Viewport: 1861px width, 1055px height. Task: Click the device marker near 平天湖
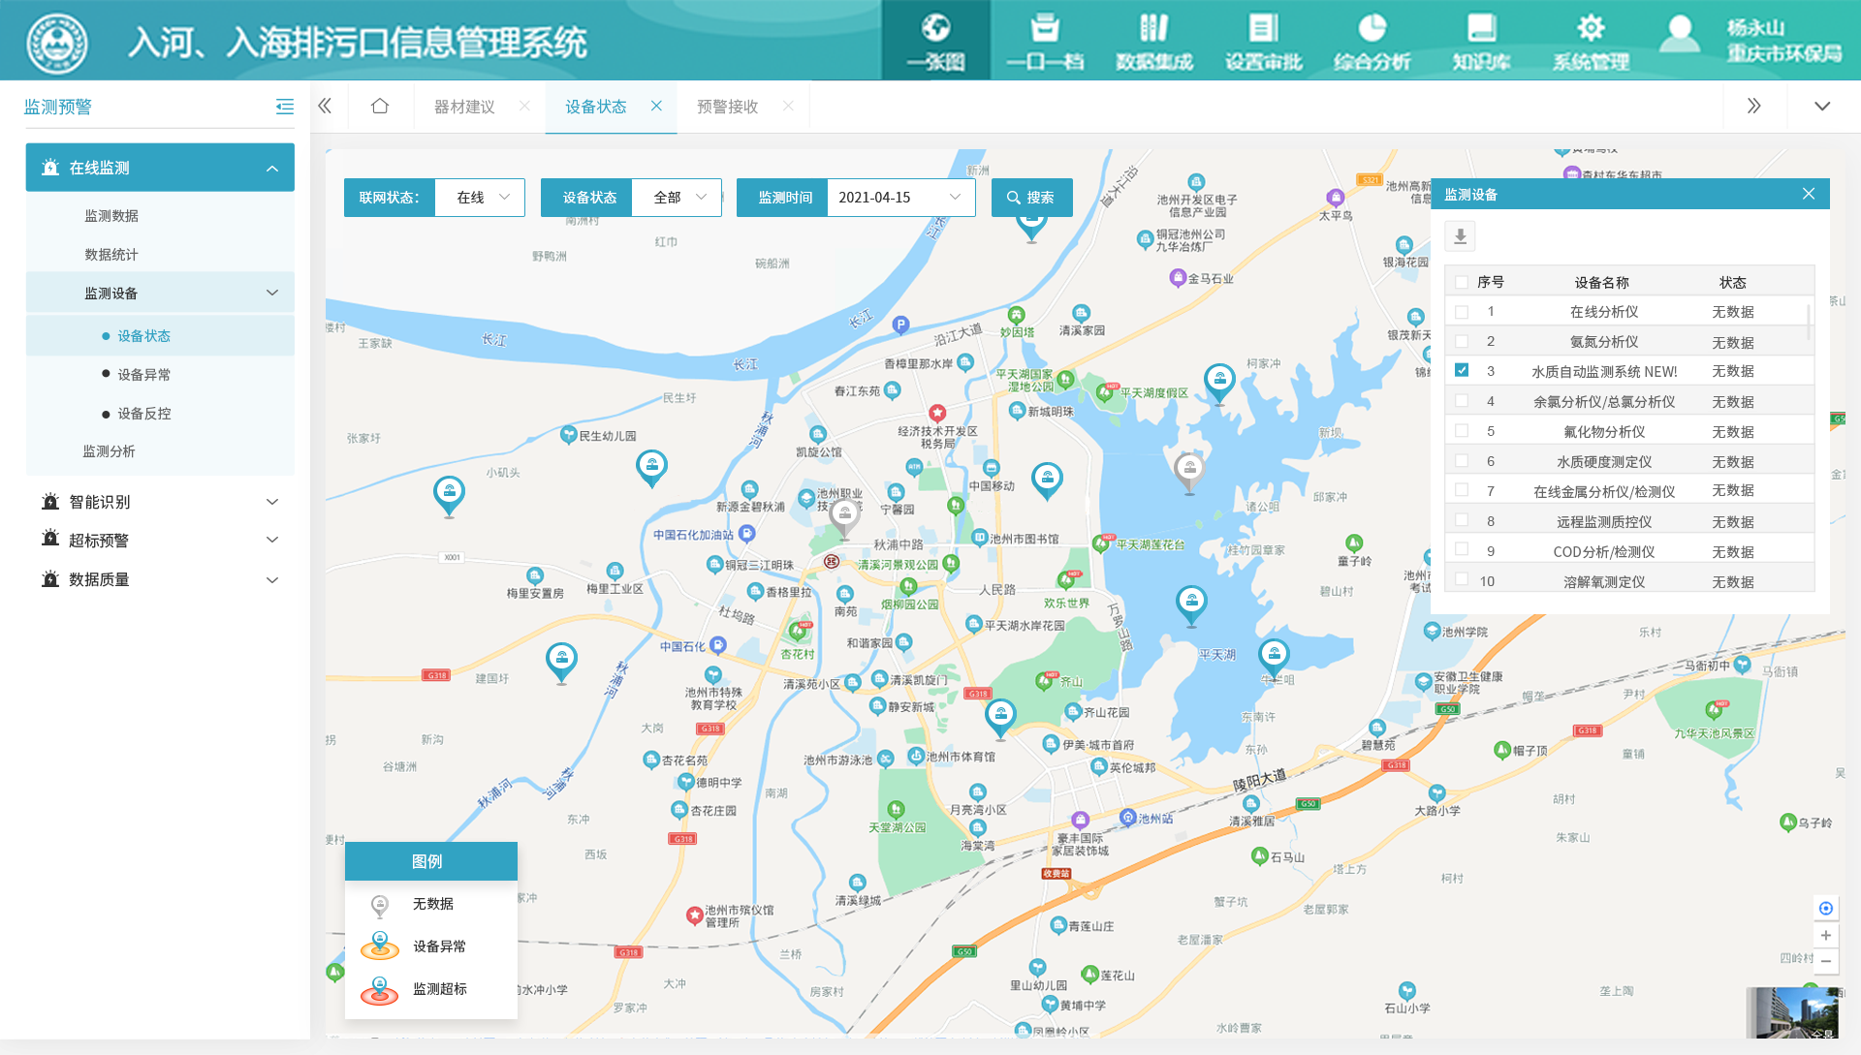1191,605
